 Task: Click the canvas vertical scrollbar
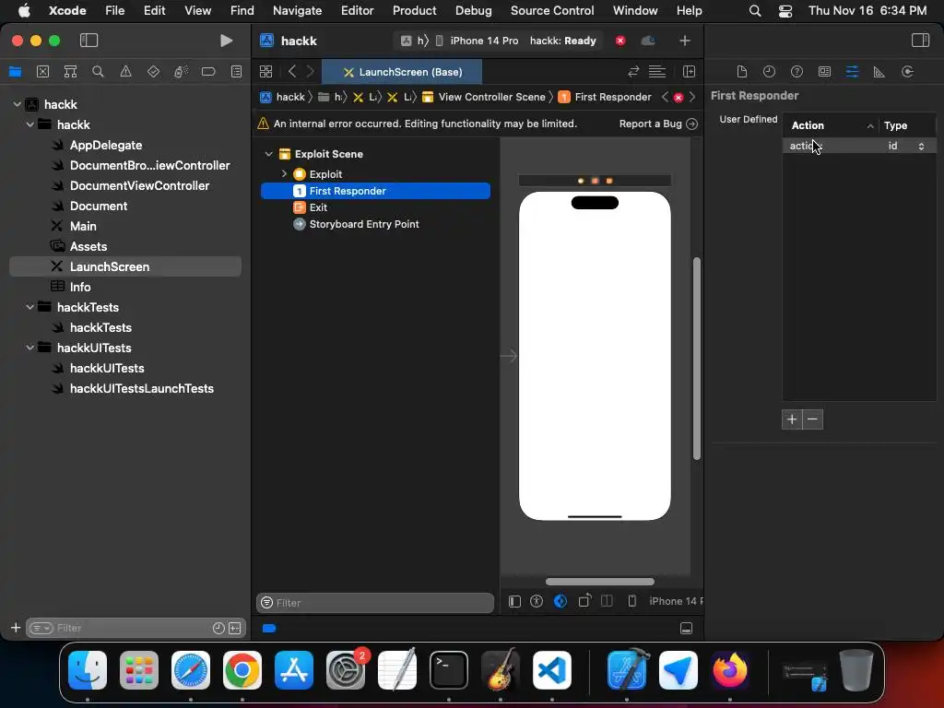point(697,359)
